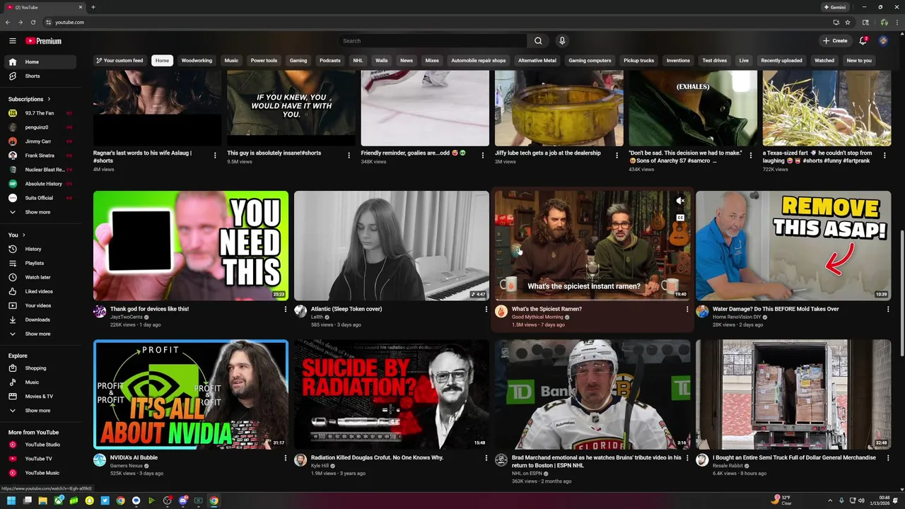Viewport: 905px width, 509px height.
Task: Open options for Jiffy lube tech short
Action: tap(617, 155)
